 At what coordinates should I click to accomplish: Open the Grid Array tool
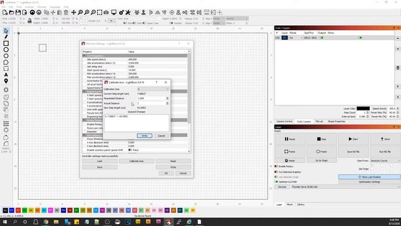coord(6,124)
